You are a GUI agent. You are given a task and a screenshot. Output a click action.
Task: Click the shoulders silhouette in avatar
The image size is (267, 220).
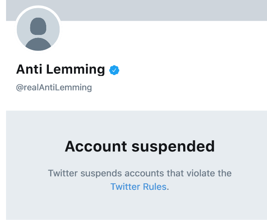pos(38,44)
